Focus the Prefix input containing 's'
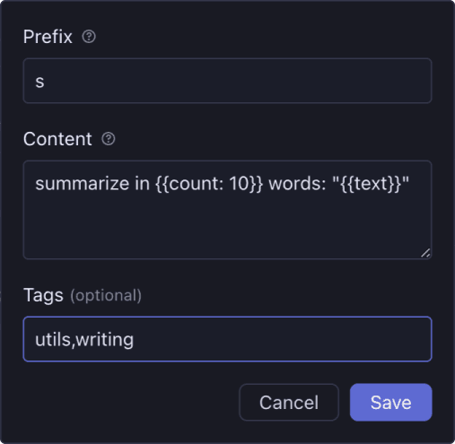The width and height of the screenshot is (455, 444). pos(227,81)
